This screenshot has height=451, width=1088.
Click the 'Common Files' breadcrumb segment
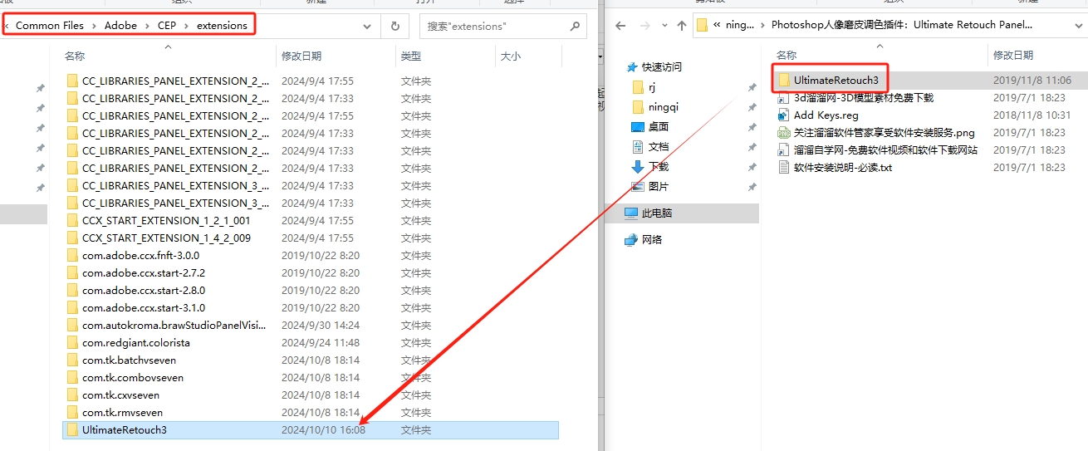(50, 25)
